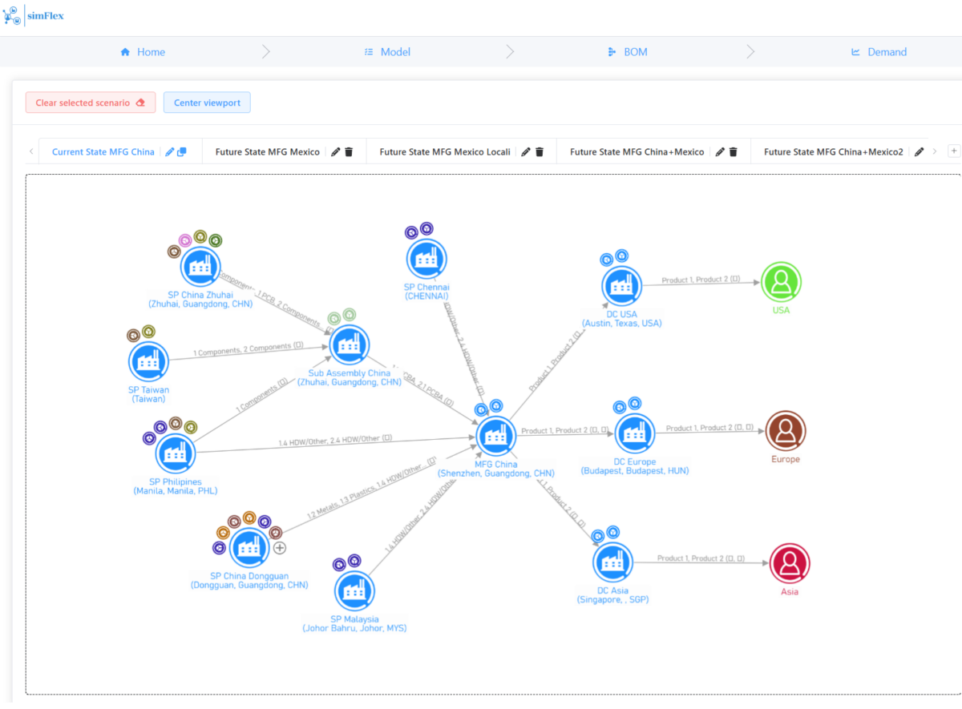Select the MFG China factory node
962x709 pixels.
495,435
